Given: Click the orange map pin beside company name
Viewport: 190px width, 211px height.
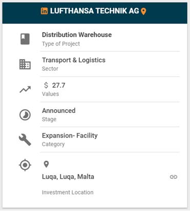Looking at the screenshot, I should point(143,11).
